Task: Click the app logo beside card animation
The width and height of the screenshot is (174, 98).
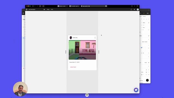Action: (27, 10)
